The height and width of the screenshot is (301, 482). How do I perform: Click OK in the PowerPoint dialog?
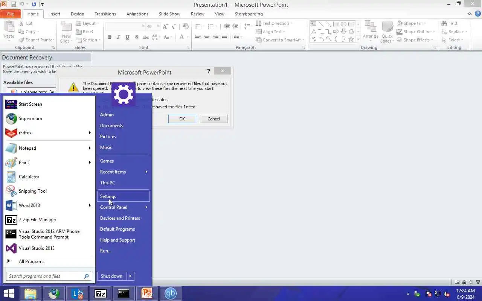point(182,119)
